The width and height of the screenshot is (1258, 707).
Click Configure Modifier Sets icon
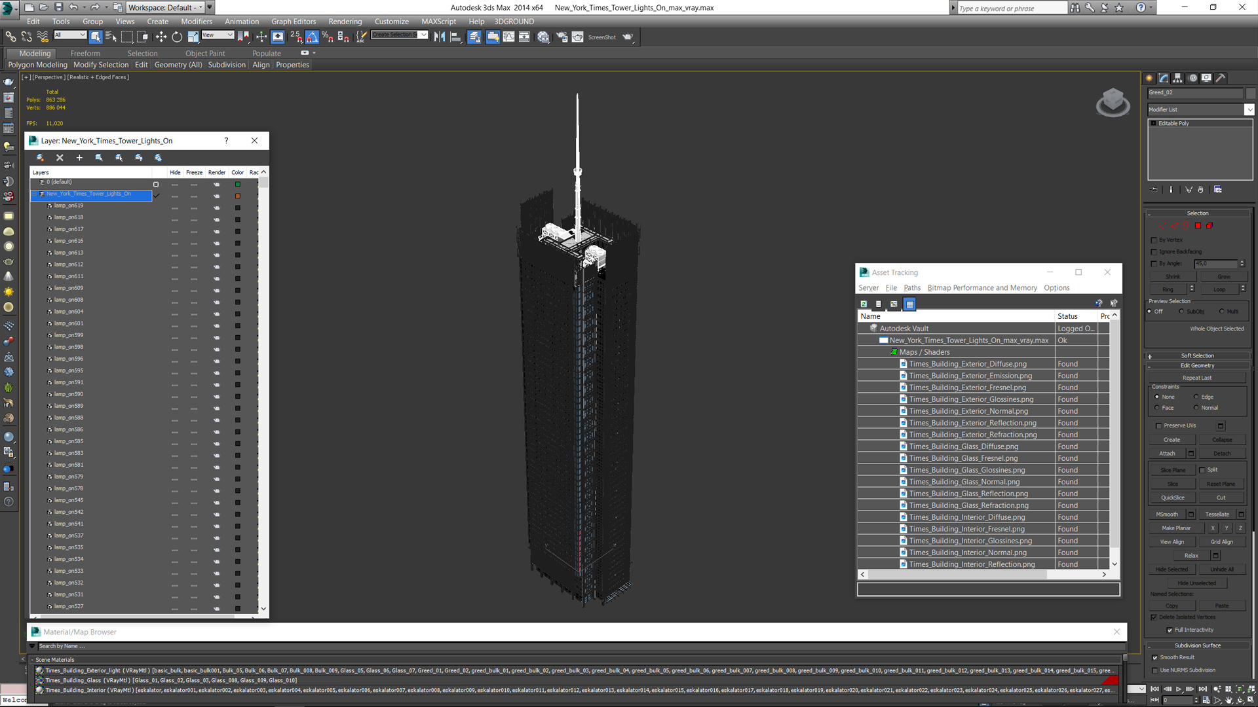1218,190
